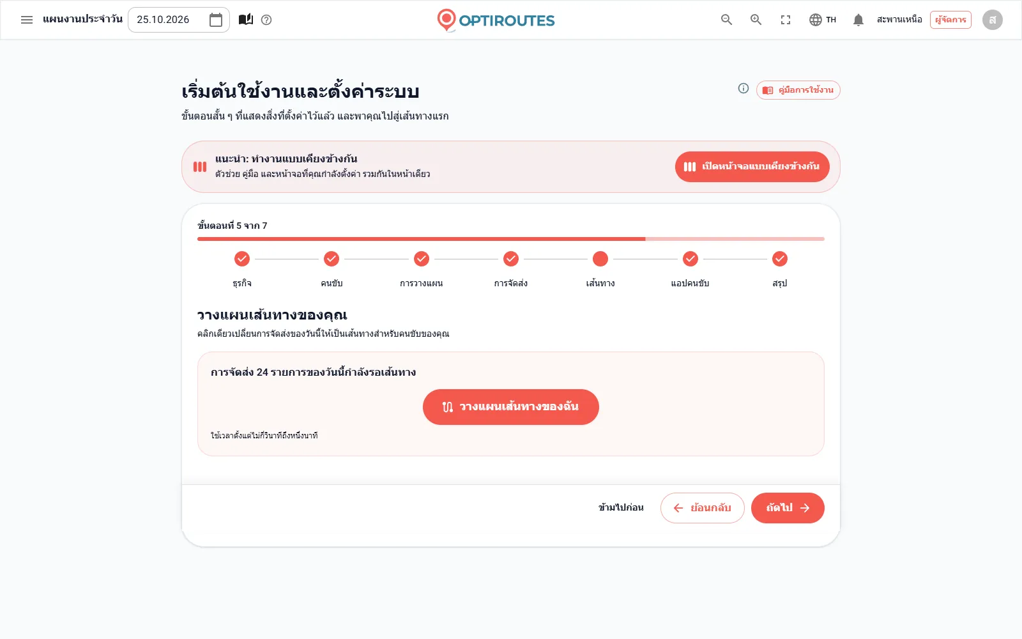Click the map book icon

pos(246,20)
